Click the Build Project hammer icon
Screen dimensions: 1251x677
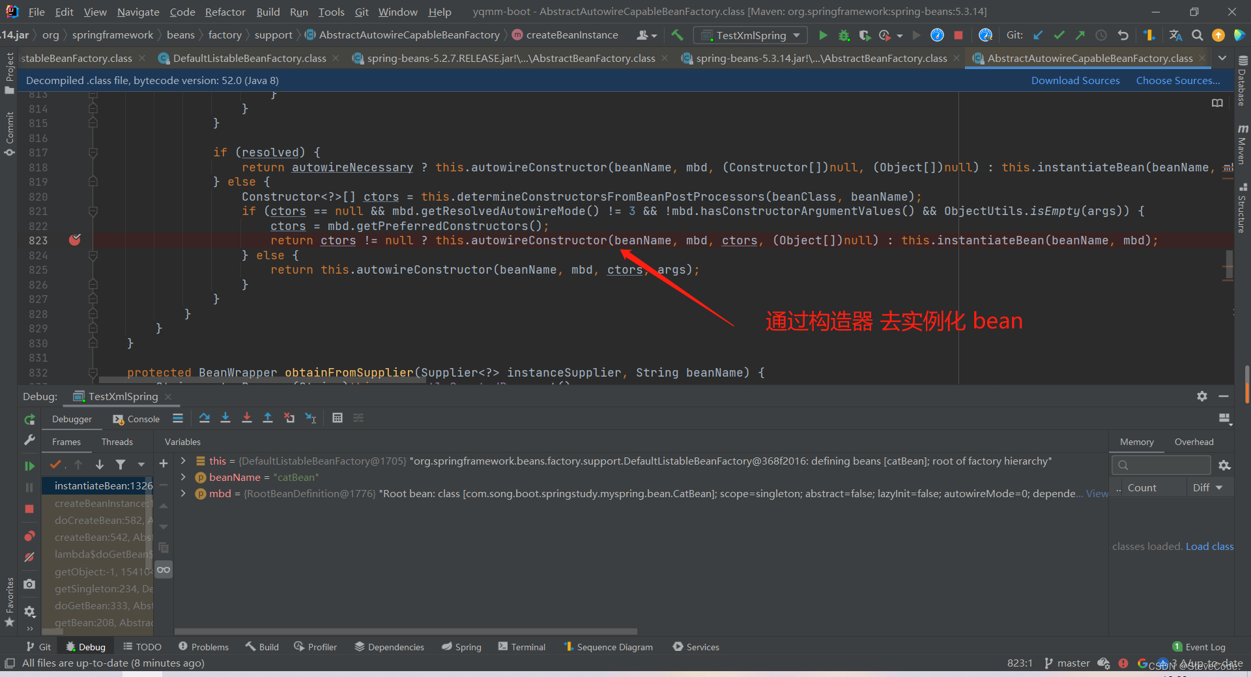tap(677, 35)
